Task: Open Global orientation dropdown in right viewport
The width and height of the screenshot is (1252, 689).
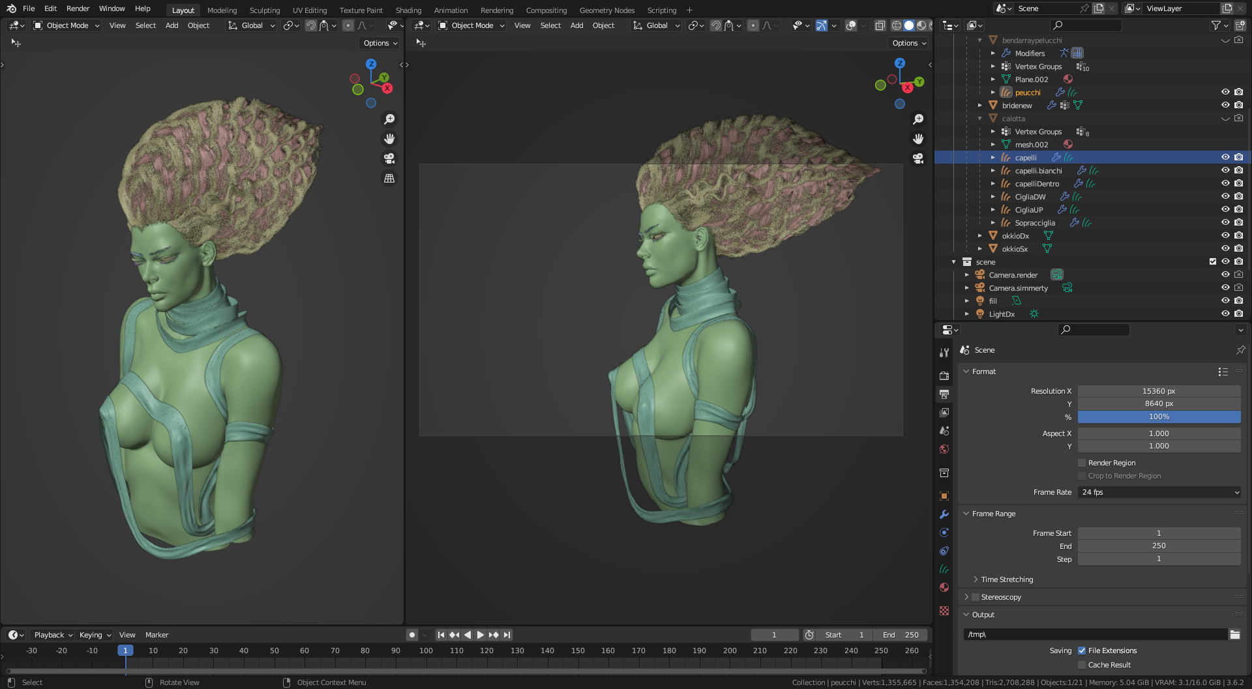Action: click(x=657, y=25)
